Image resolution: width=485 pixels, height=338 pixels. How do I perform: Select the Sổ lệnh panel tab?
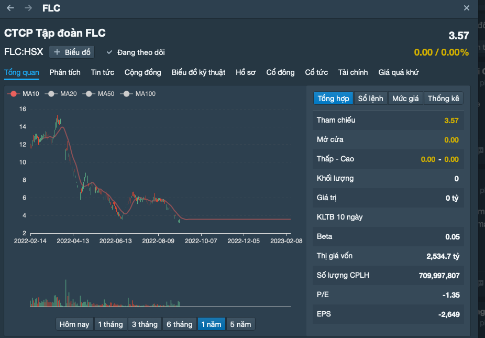pyautogui.click(x=371, y=99)
